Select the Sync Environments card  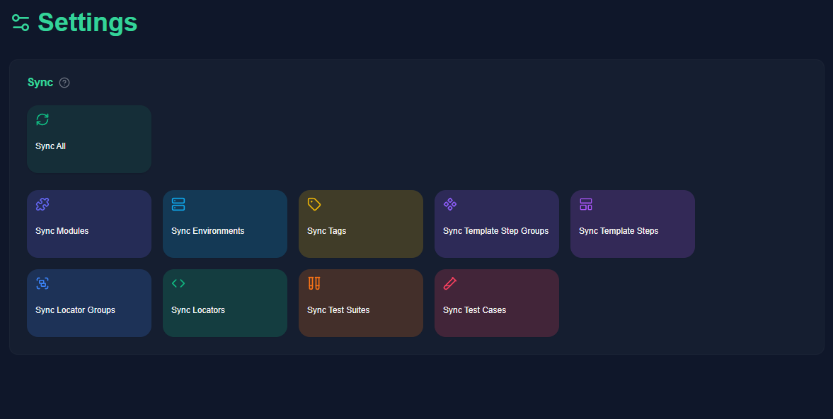pyautogui.click(x=224, y=224)
